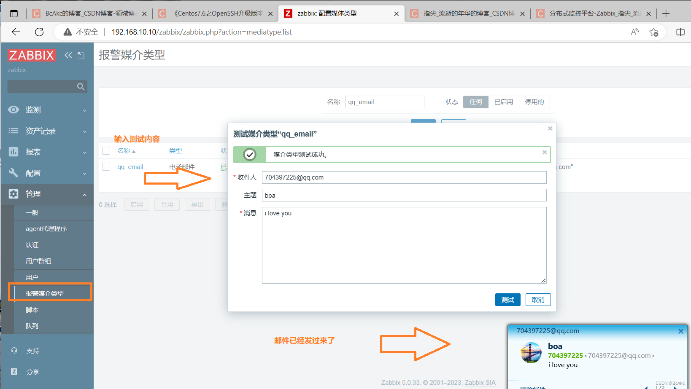Click the 电子邮件 type cell in table

[182, 167]
